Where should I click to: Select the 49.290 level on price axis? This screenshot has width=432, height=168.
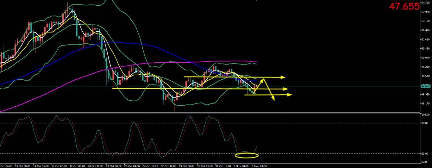(x=425, y=67)
